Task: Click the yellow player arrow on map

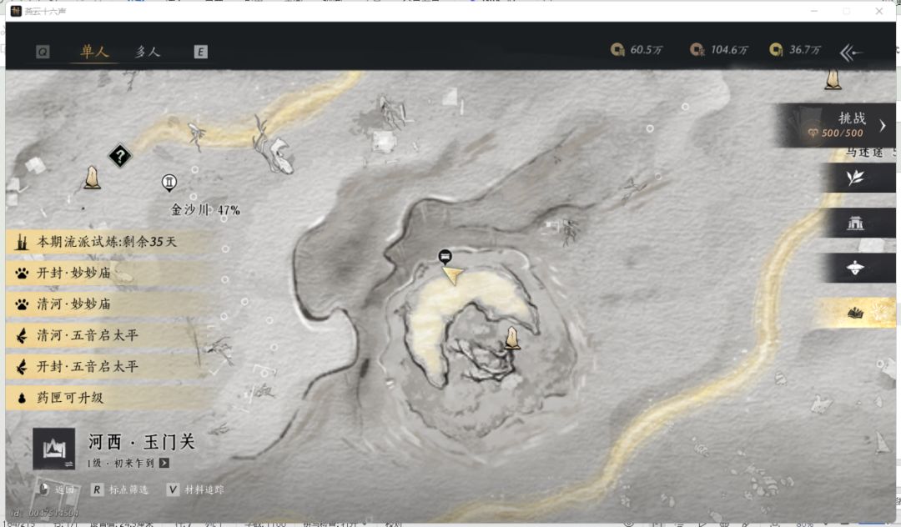Action: pyautogui.click(x=453, y=275)
